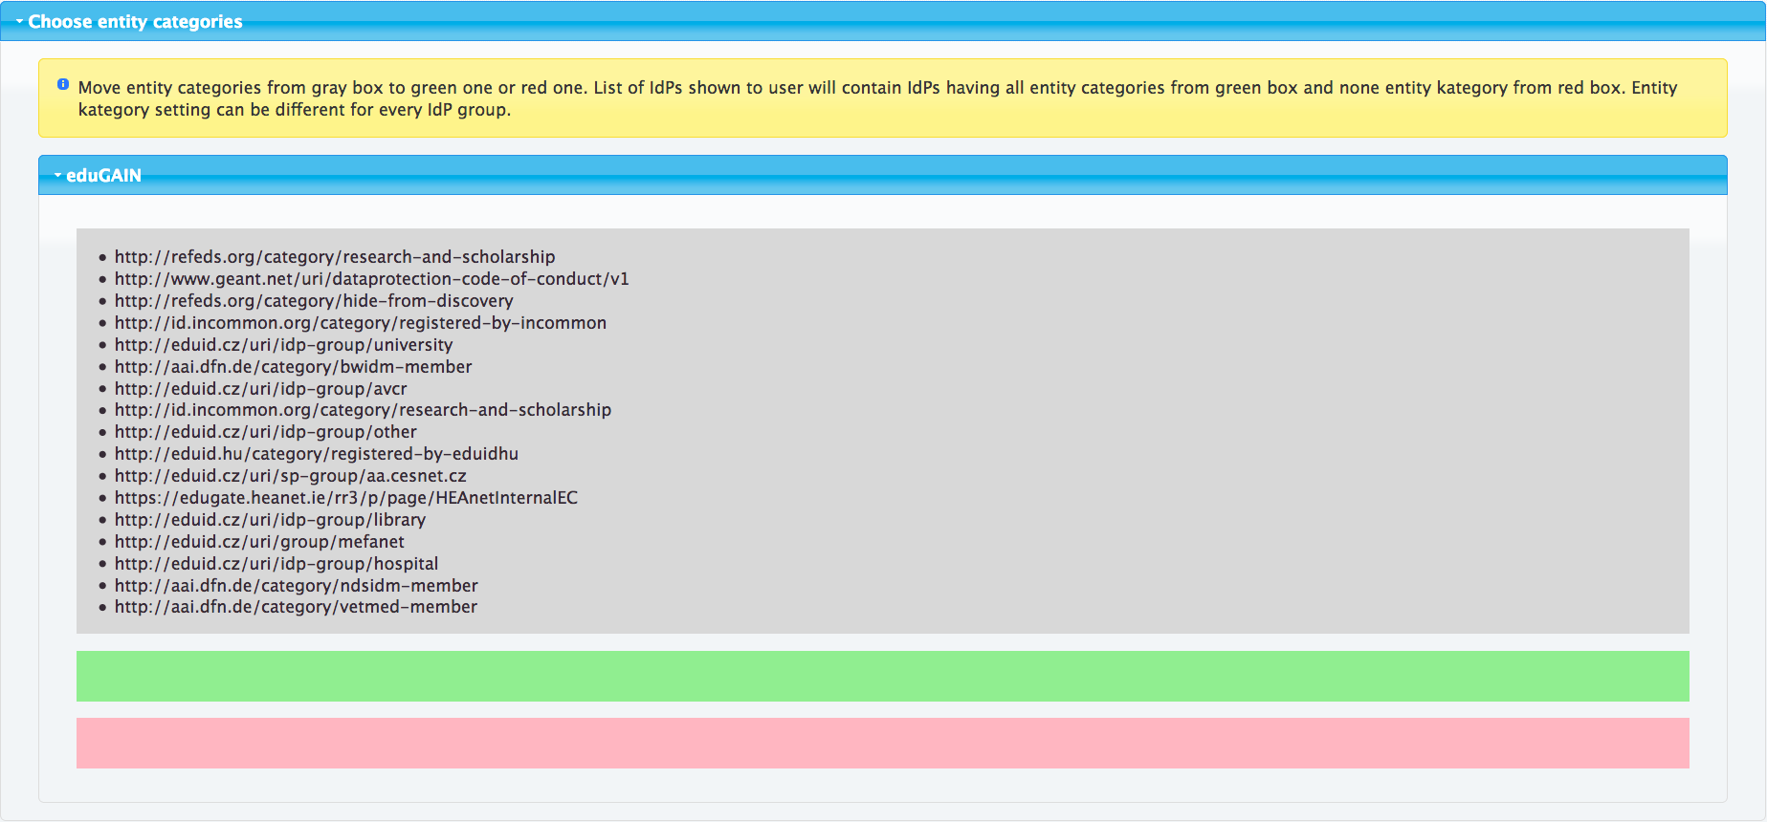Image resolution: width=1767 pixels, height=822 pixels.
Task: Click the refeds.org hide-from-discovery category
Action: (x=313, y=301)
